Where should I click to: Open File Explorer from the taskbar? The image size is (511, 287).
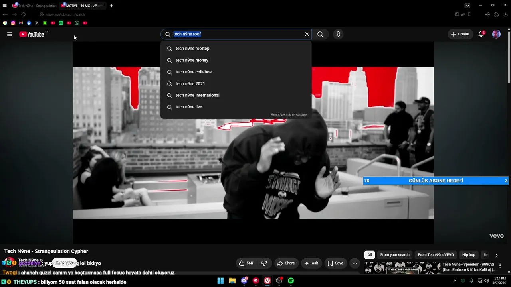point(232,281)
